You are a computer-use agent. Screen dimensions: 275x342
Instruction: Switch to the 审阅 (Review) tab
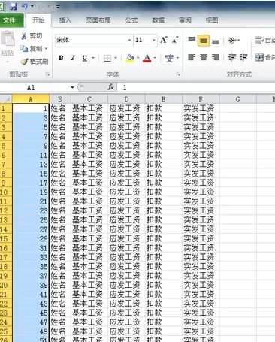(185, 20)
